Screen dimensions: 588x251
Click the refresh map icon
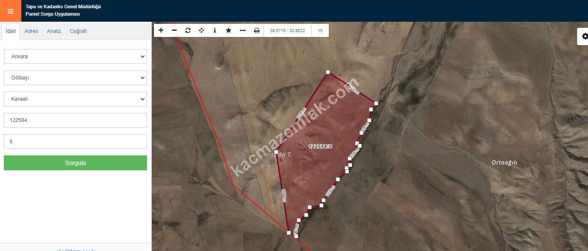(x=188, y=30)
